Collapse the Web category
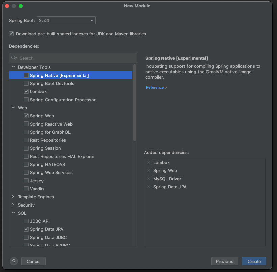Screen dimensions: 277x272 coord(13,108)
